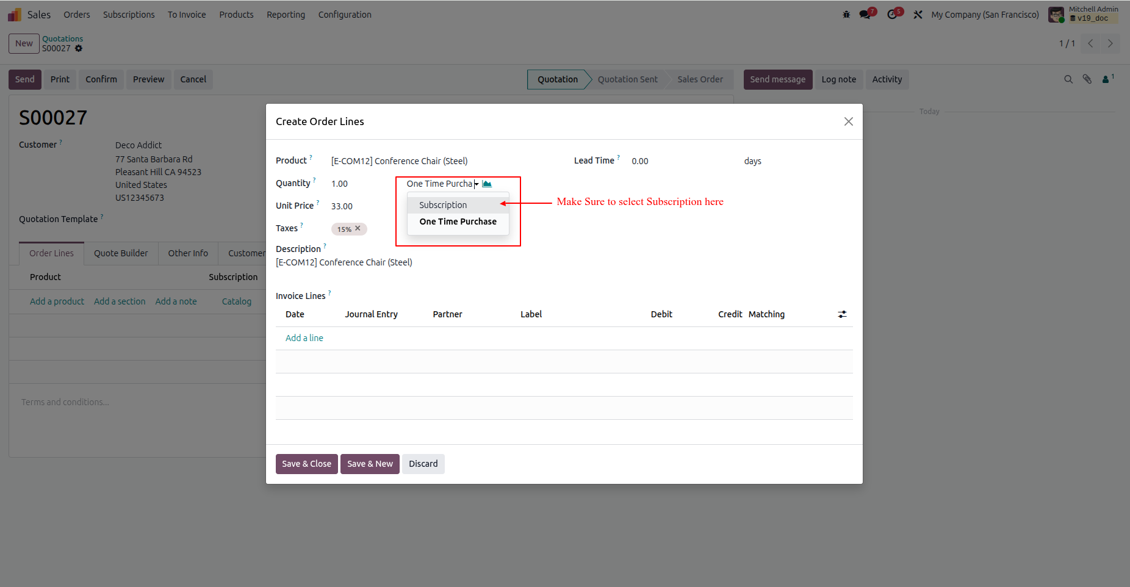Switch to Quote Builder tab
1130x587 pixels.
pos(121,253)
